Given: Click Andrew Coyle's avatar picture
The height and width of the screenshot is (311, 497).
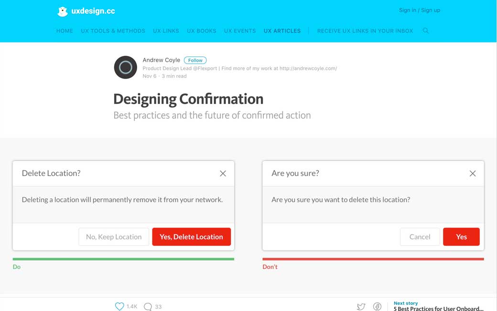Looking at the screenshot, I should point(125,67).
